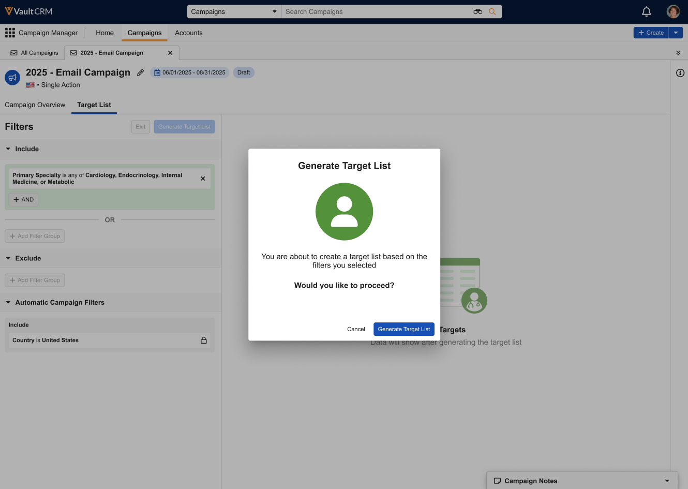
Task: Open the app launcher grid icon
Action: click(10, 33)
